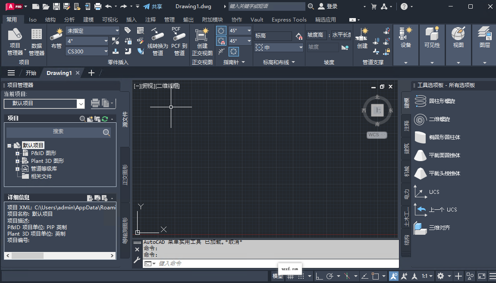
Task: Open the Express Tools ribbon tab
Action: tap(289, 19)
